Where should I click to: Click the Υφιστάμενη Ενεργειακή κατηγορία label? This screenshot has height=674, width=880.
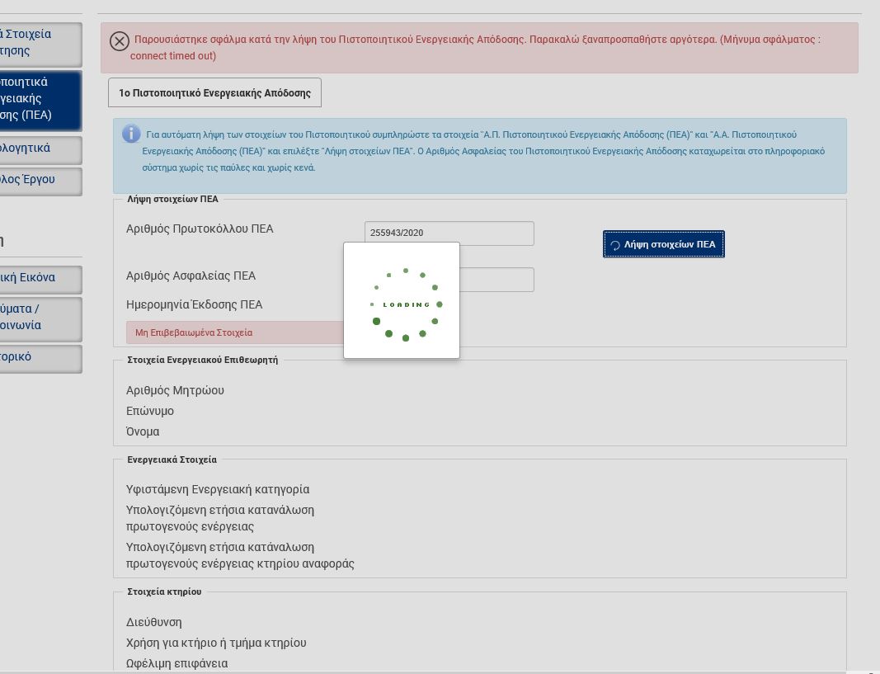(218, 489)
